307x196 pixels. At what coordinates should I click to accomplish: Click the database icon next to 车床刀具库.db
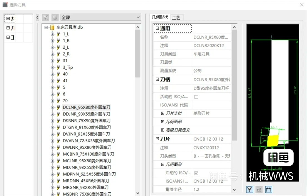pos(52,27)
